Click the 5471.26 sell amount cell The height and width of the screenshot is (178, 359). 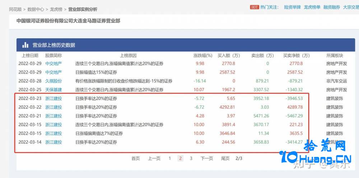coord(261,116)
